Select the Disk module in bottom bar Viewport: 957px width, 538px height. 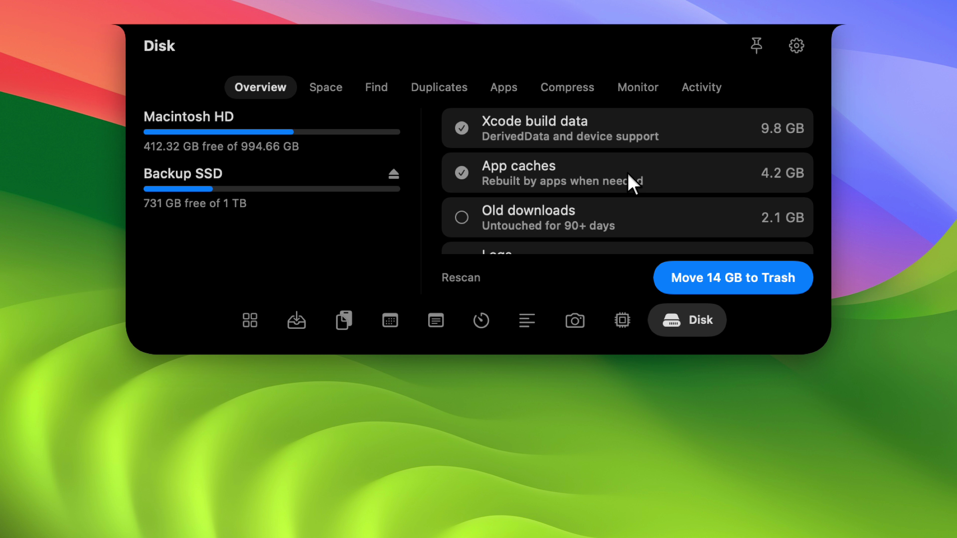687,320
